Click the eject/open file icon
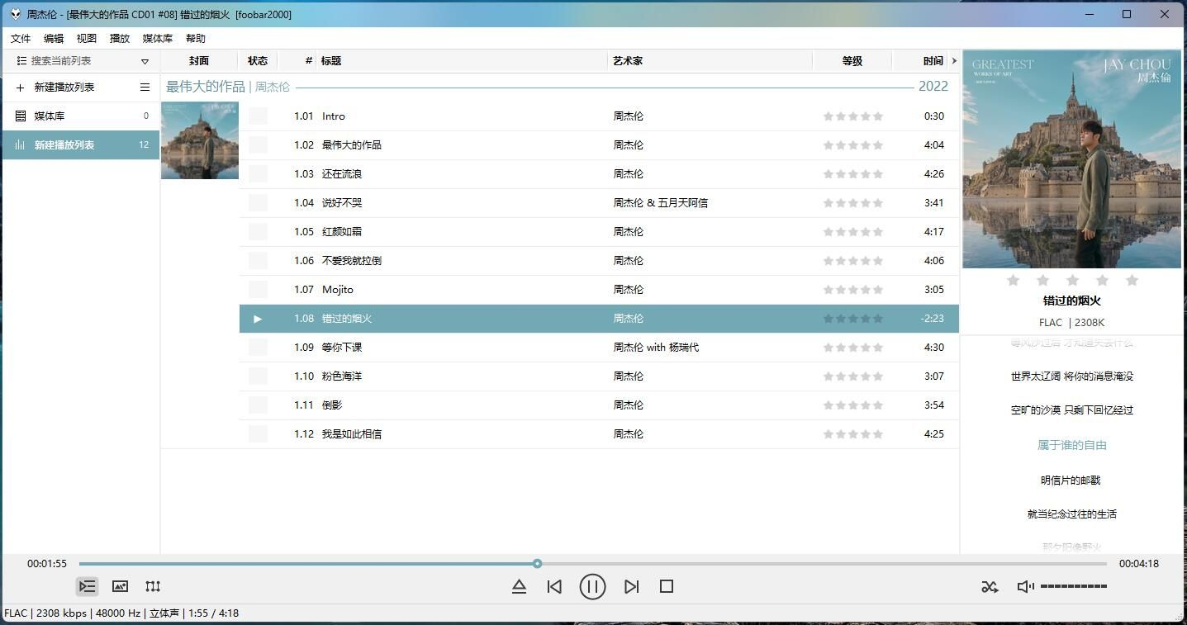This screenshot has width=1187, height=625. [x=519, y=586]
